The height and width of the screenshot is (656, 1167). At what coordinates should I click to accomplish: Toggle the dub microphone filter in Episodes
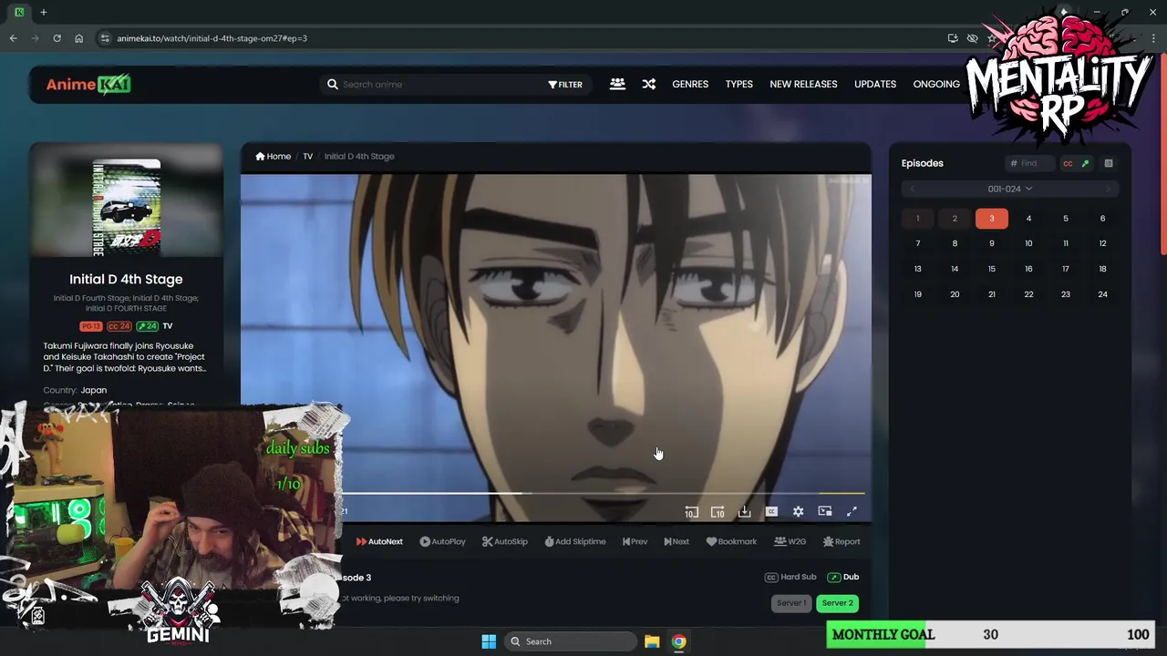click(x=1085, y=163)
